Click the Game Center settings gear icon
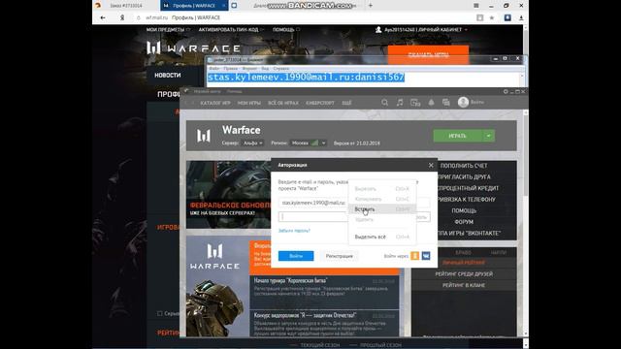 506,91
